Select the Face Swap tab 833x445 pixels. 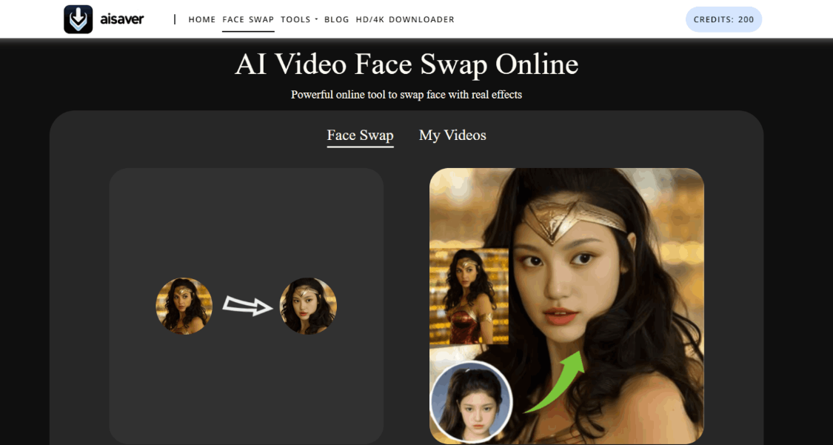[360, 135]
